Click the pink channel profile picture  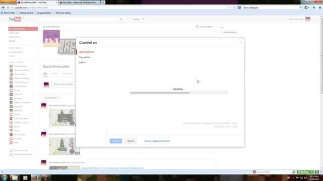pyautogui.click(x=51, y=38)
